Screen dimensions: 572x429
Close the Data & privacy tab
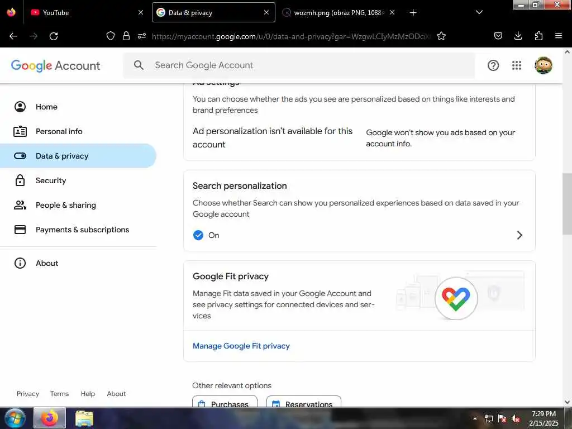pos(266,12)
